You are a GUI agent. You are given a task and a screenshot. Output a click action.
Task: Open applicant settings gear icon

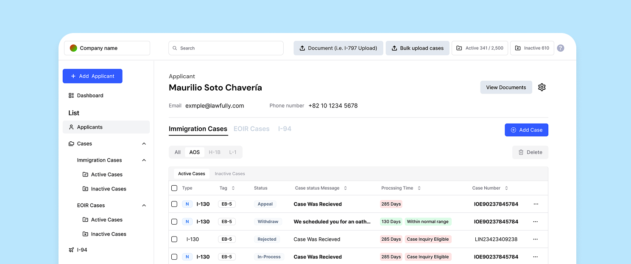point(542,87)
